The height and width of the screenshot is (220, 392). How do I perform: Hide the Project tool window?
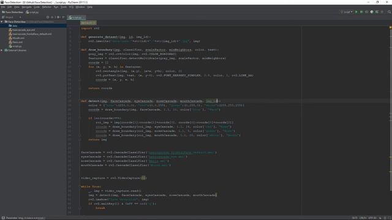pos(64,17)
